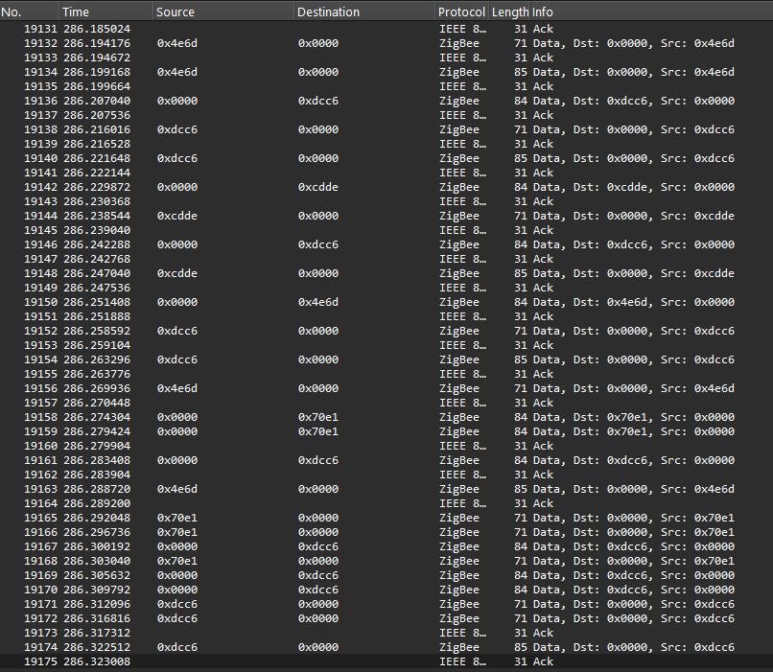Sort by the Length column header
Image resolution: width=773 pixels, height=672 pixels.
[x=510, y=12]
